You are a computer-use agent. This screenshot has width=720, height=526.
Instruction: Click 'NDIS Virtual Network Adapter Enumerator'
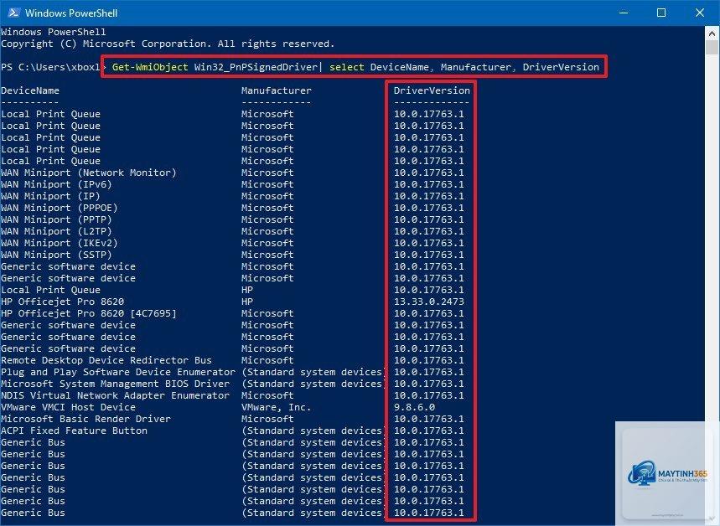click(116, 395)
